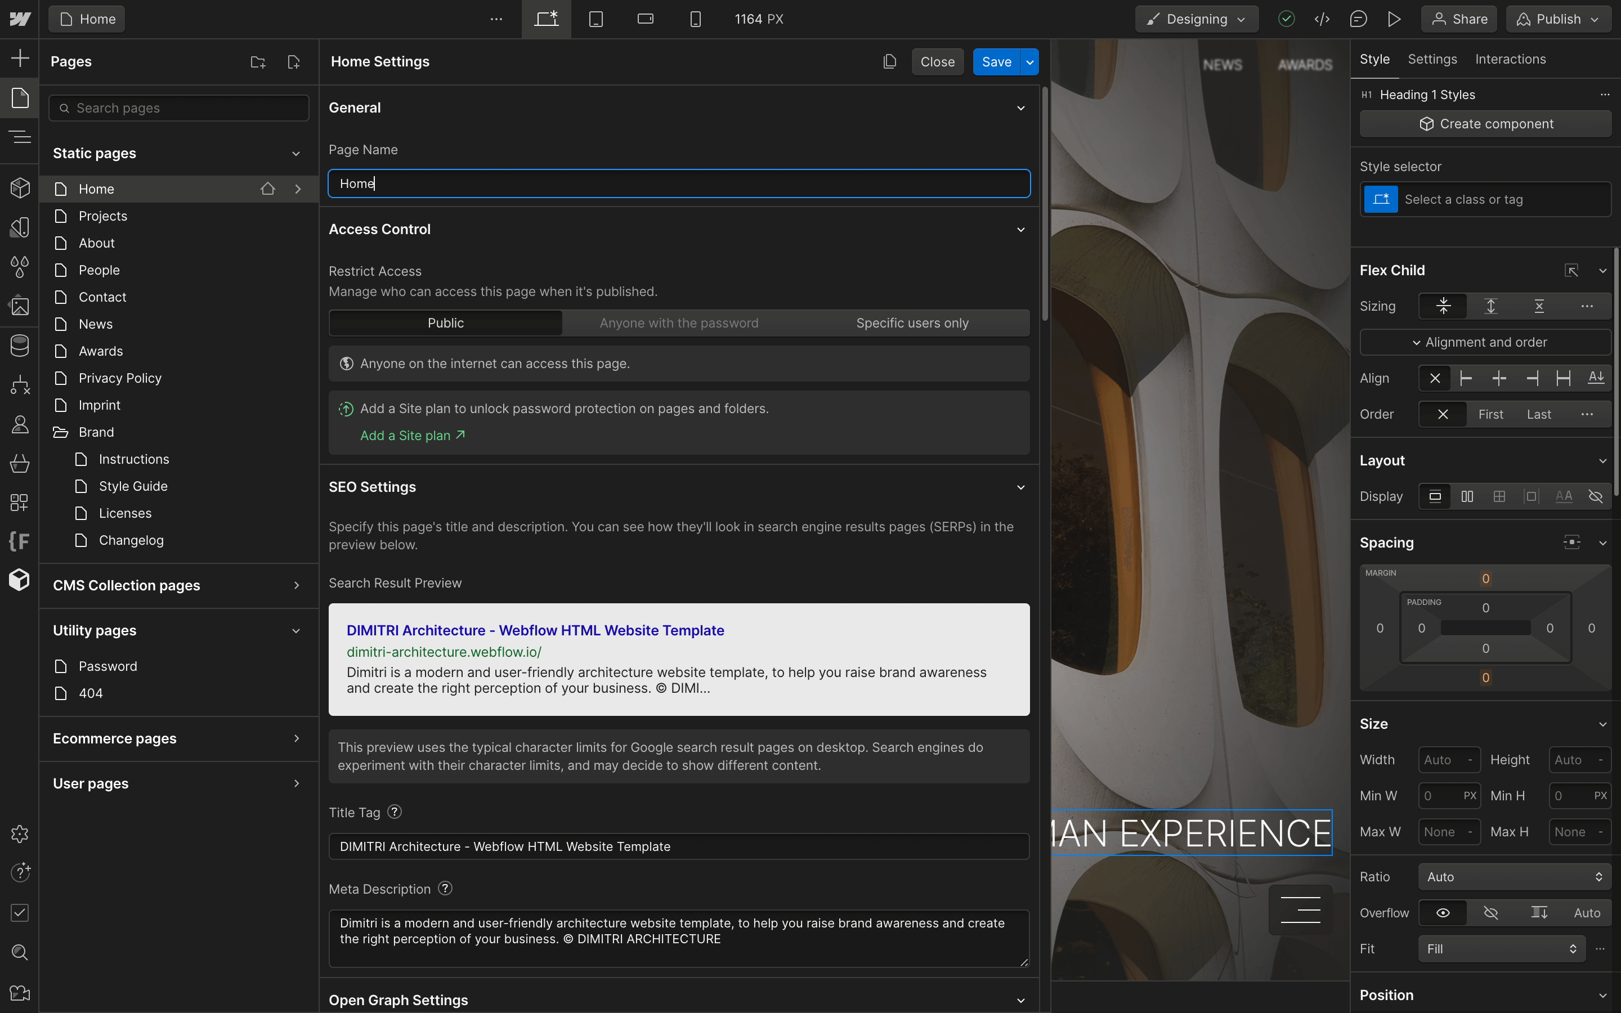The image size is (1621, 1013).
Task: Click Add a Site plan link
Action: [413, 436]
